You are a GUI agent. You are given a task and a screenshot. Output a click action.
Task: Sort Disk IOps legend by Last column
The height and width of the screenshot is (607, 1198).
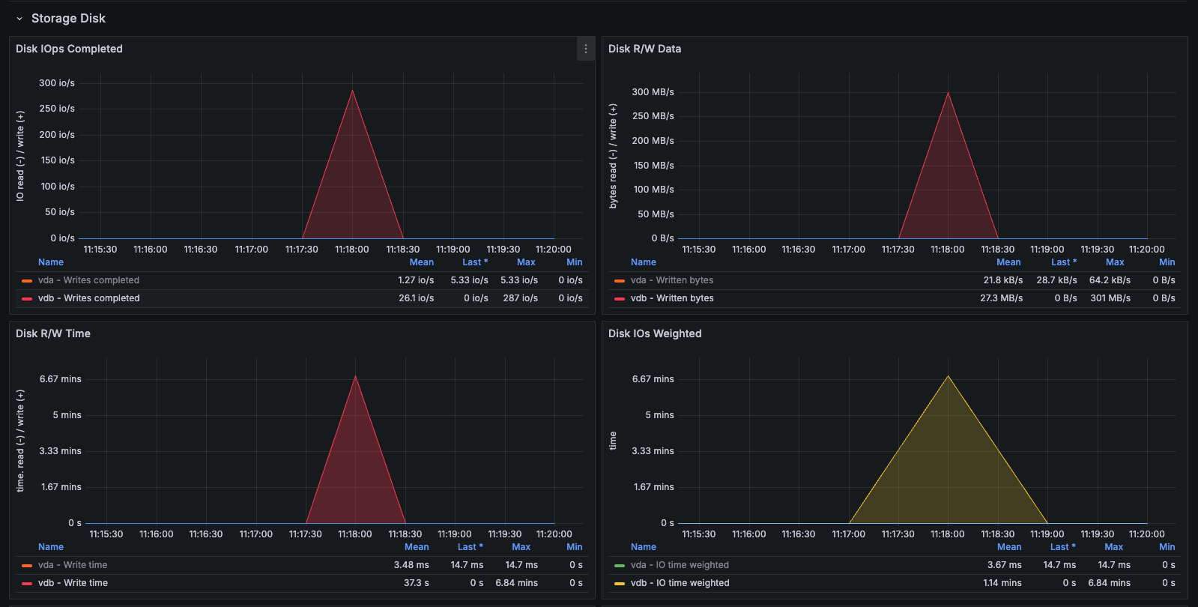pyautogui.click(x=474, y=262)
